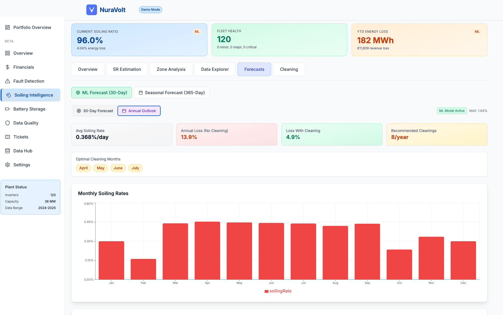Select ML Forecast (30-Day)
Screen dimensions: 503x315
101,93
